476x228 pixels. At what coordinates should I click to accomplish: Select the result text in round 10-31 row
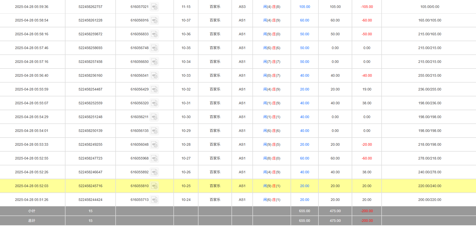pyautogui.click(x=272, y=103)
